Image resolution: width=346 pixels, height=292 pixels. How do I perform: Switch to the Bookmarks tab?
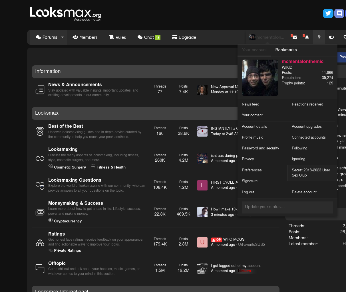[x=286, y=50]
